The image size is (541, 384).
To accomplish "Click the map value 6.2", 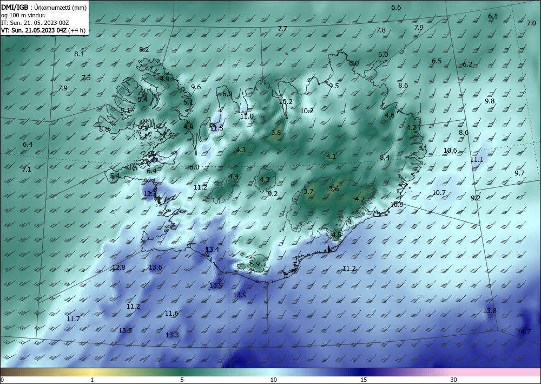I will [467, 64].
